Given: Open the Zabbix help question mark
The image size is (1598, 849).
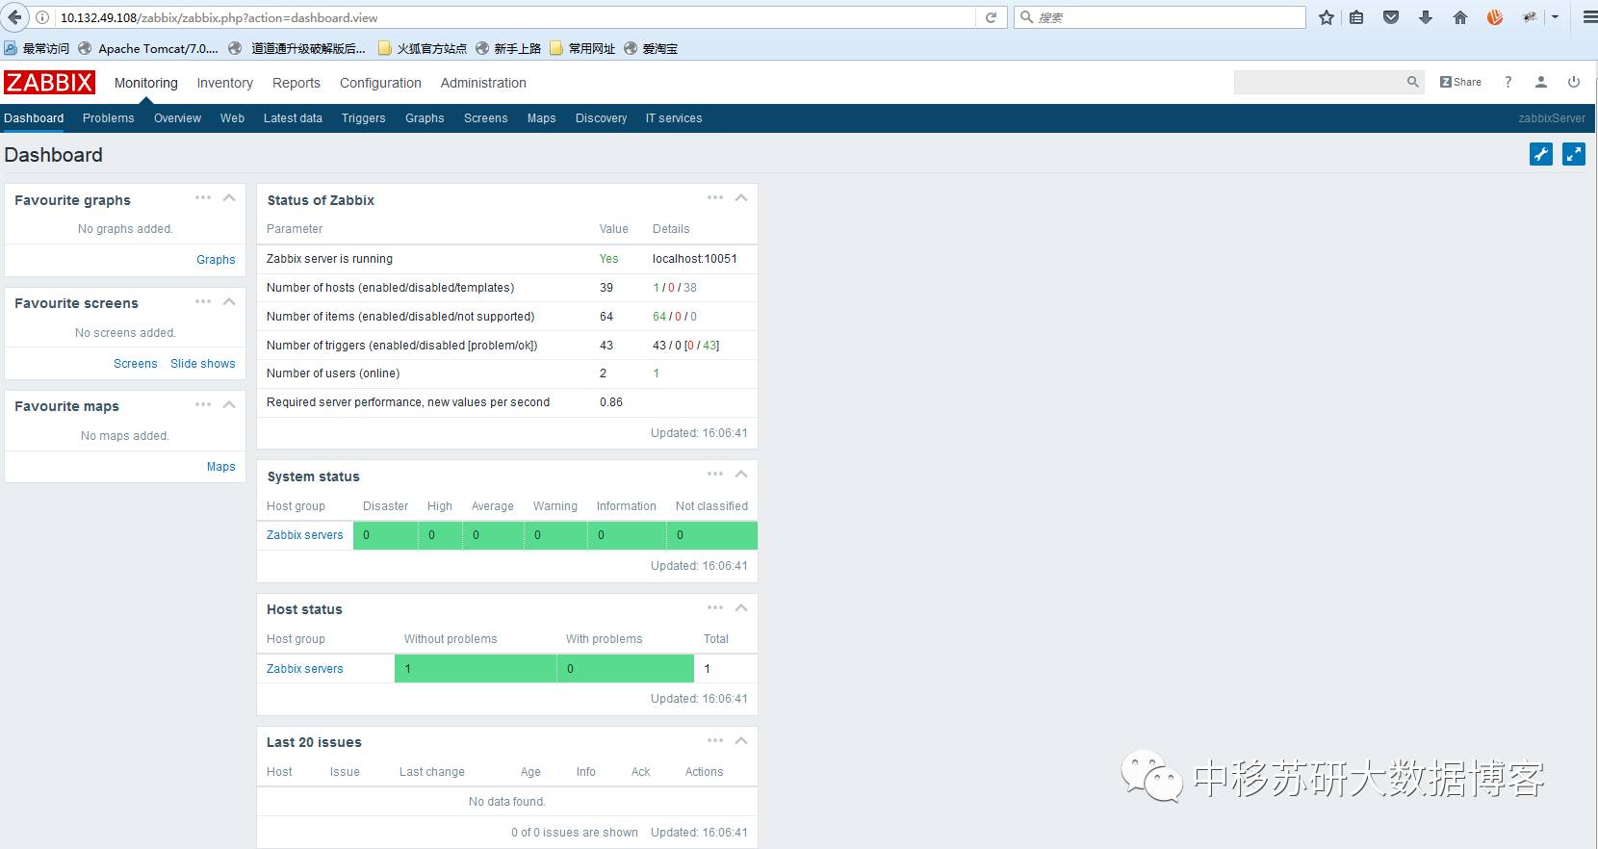Looking at the screenshot, I should (1508, 82).
